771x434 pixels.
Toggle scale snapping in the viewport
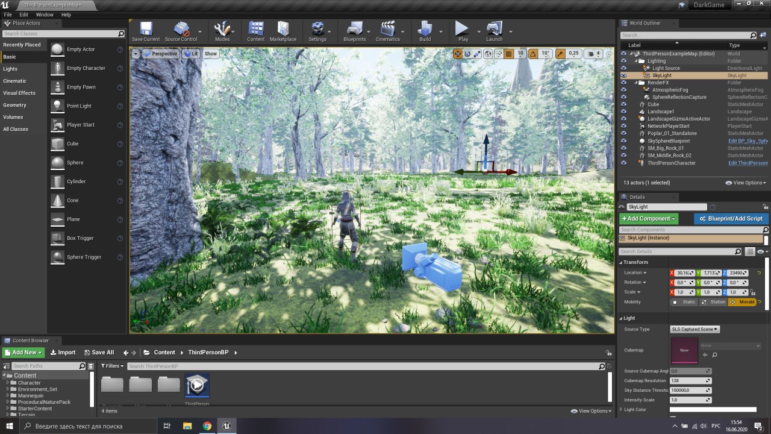[560, 54]
